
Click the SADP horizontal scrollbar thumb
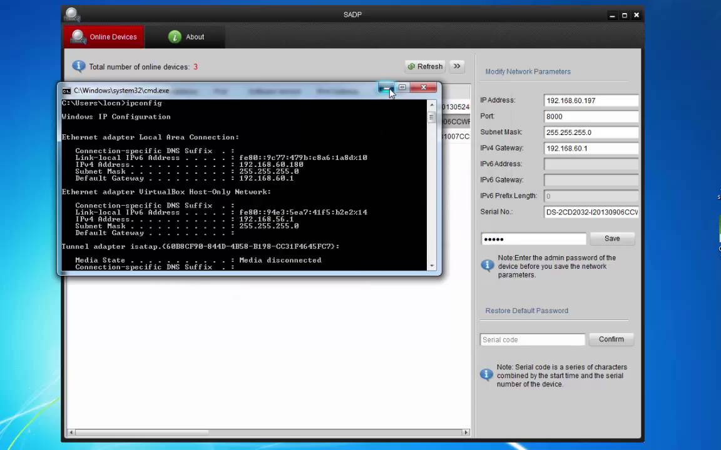[x=141, y=432]
